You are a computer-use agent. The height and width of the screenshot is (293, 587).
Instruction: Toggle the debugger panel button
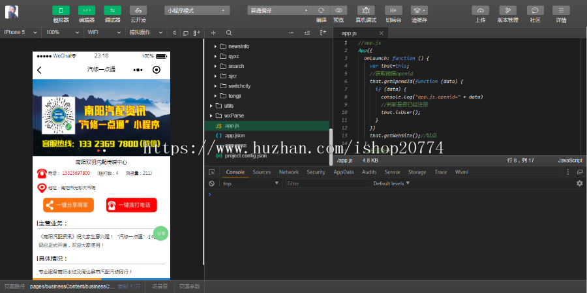[112, 10]
